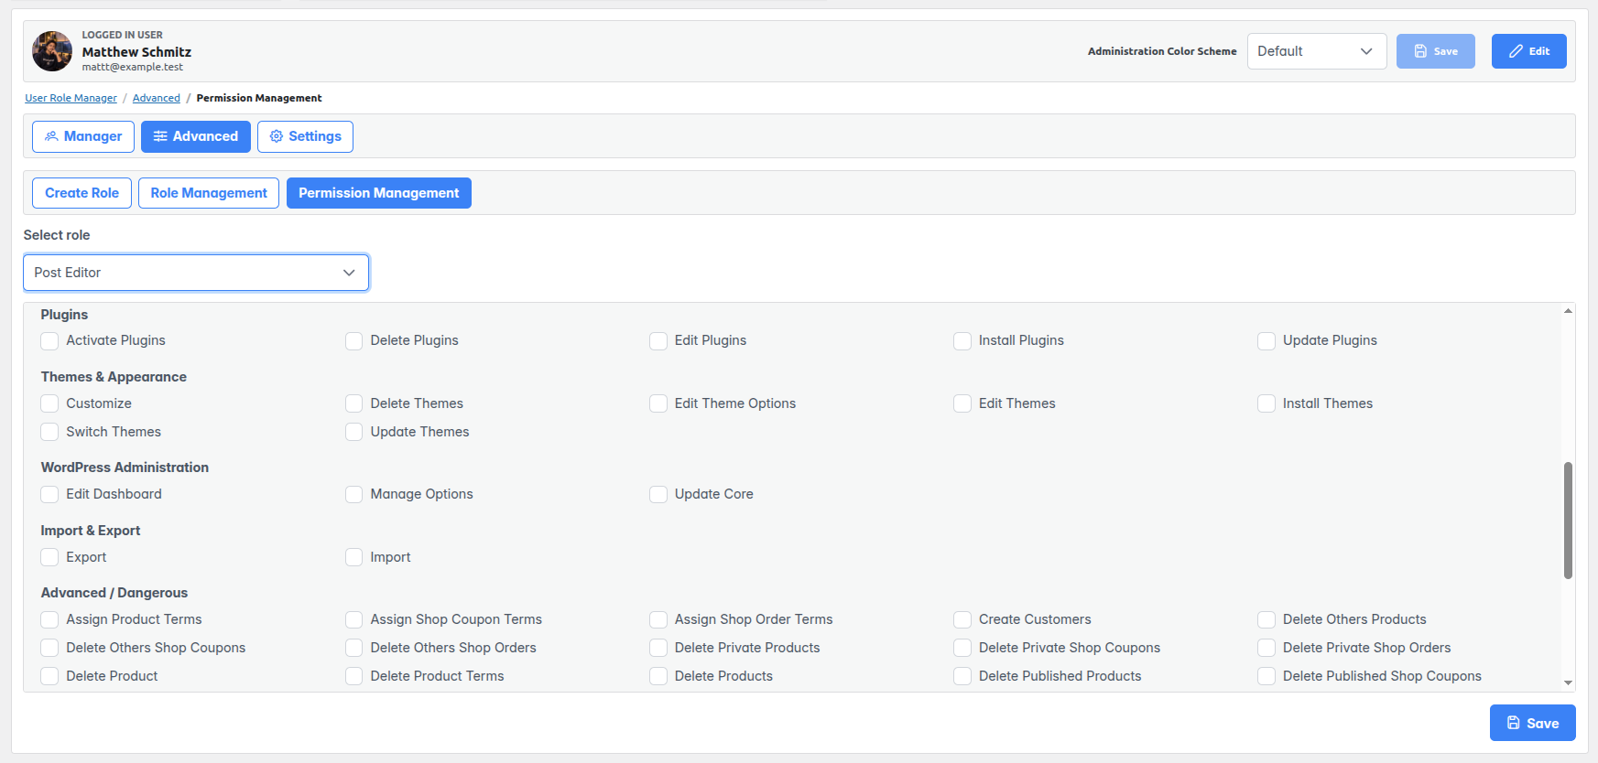Select the Create Role tab
Viewport: 1598px width, 763px height.
click(82, 193)
